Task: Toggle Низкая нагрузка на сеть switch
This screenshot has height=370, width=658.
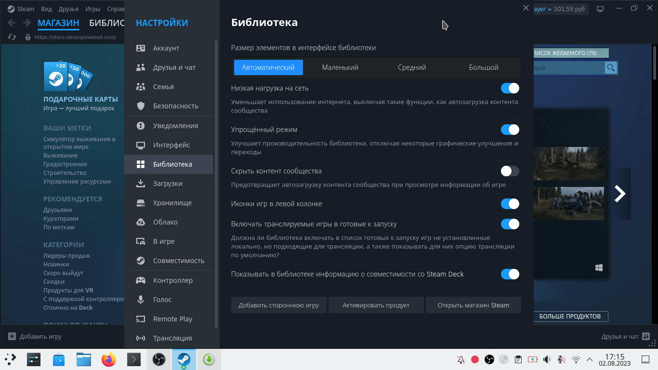Action: coord(510,88)
